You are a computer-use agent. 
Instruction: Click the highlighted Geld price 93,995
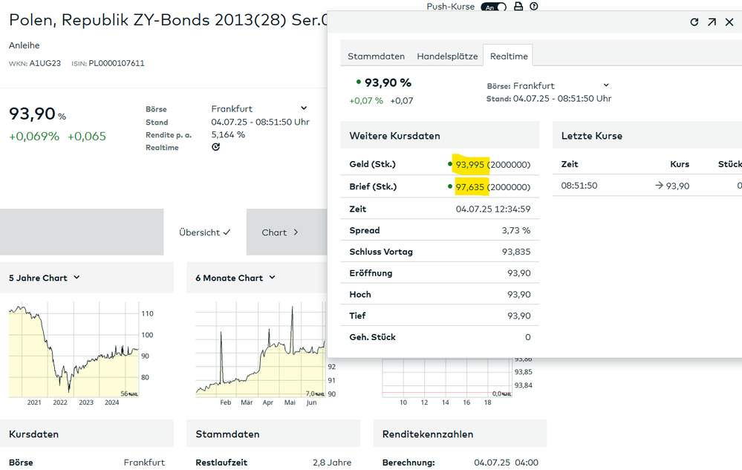(x=469, y=164)
